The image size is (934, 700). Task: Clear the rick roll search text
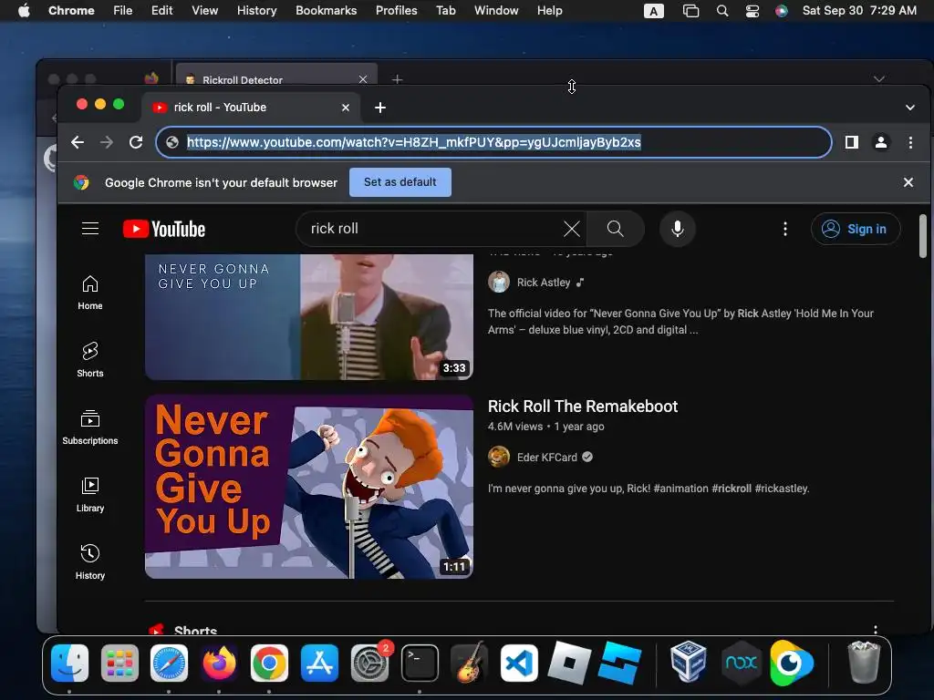click(x=571, y=229)
